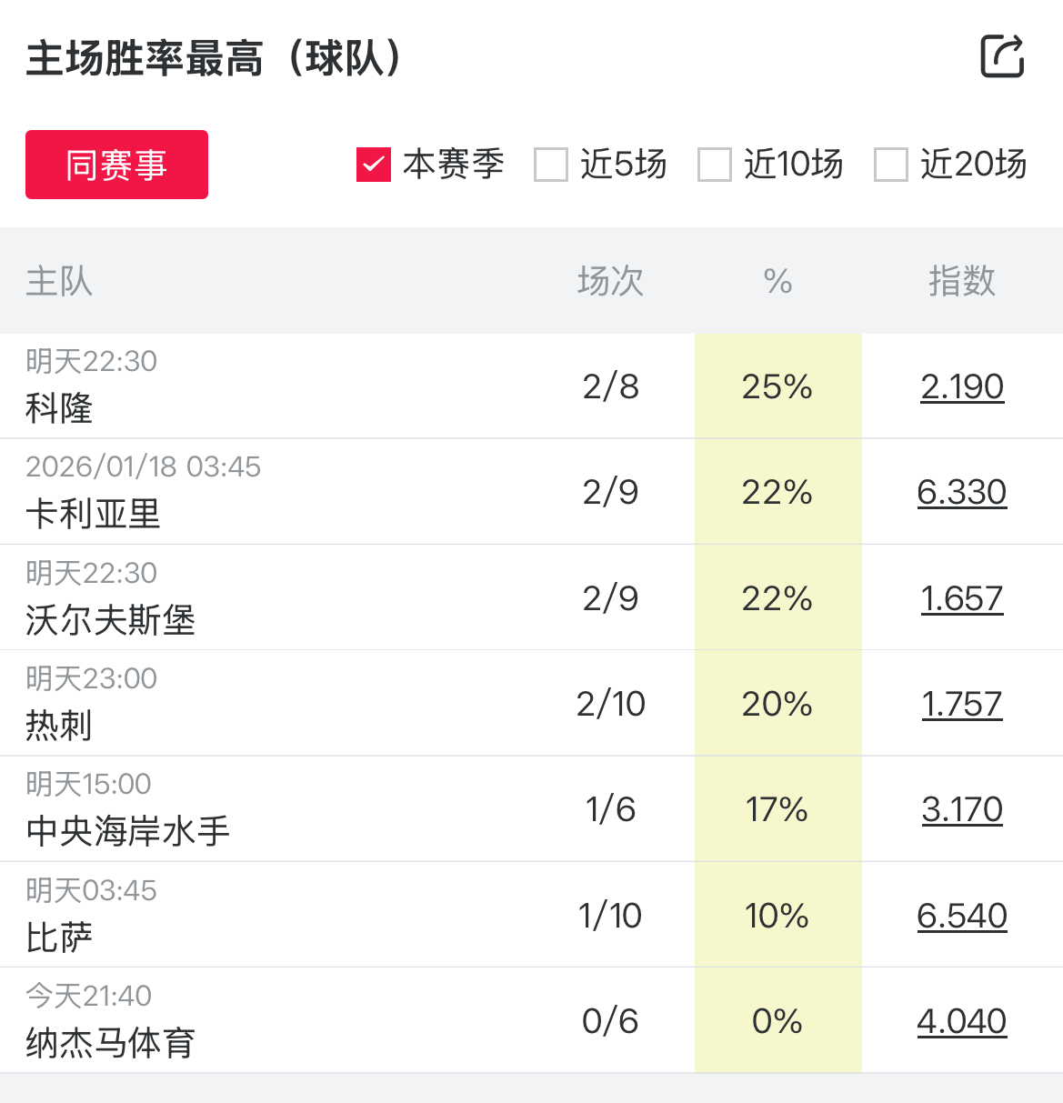Viewport: 1063px width, 1103px height.
Task: Click the 6.330 odds for 卡利亚里
Action: [x=962, y=492]
